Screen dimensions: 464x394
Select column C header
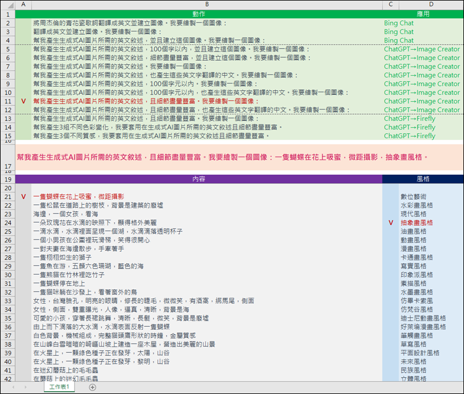391,5
